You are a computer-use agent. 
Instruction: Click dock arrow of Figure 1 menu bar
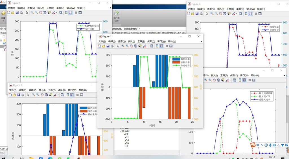tap(202, 41)
